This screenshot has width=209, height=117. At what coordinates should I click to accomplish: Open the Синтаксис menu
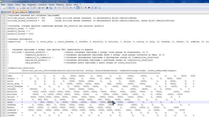pyautogui.click(x=42, y=5)
